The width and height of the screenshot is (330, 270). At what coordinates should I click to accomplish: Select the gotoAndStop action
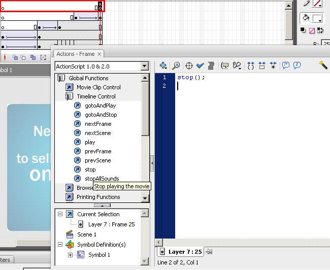point(101,115)
